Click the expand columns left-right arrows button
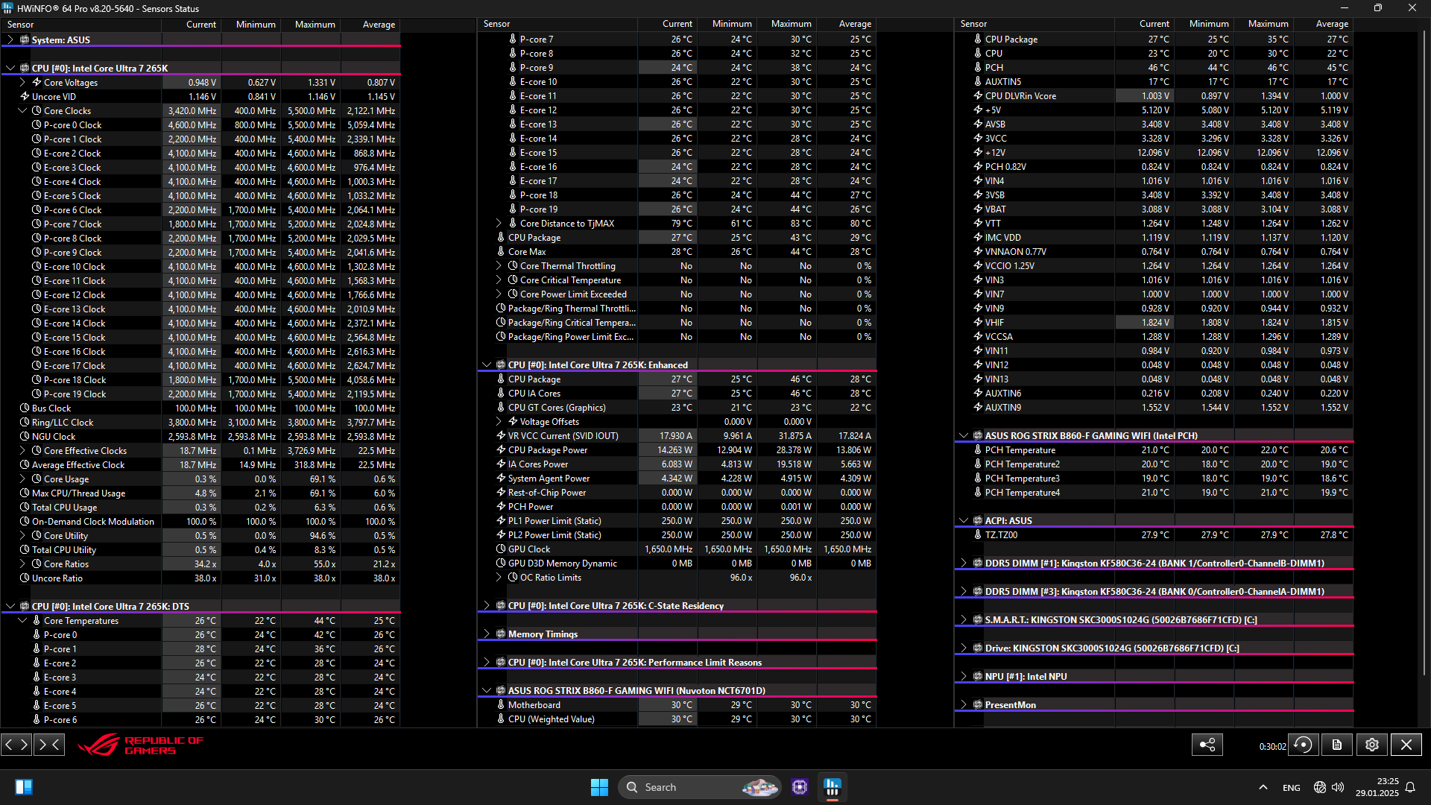The width and height of the screenshot is (1431, 805). [16, 744]
